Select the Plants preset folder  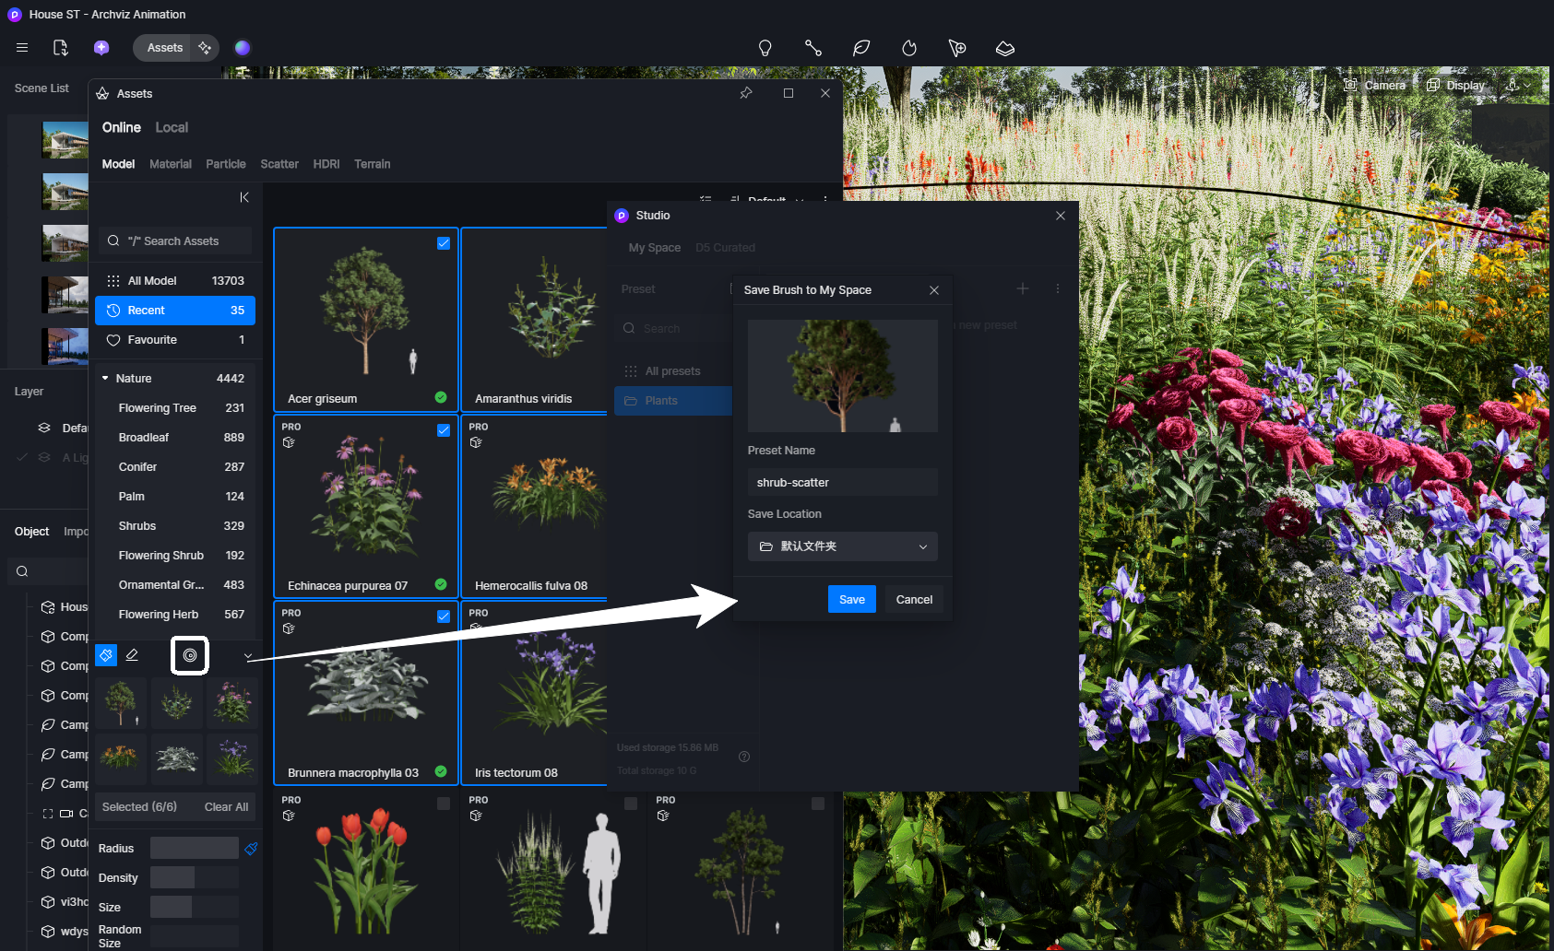tap(673, 401)
